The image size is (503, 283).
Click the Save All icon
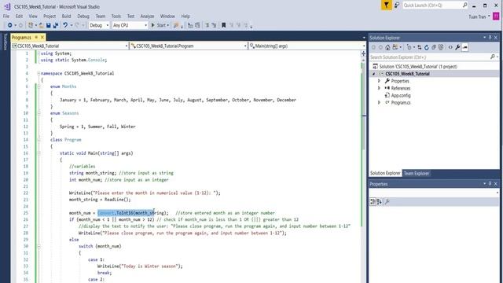pyautogui.click(x=56, y=25)
